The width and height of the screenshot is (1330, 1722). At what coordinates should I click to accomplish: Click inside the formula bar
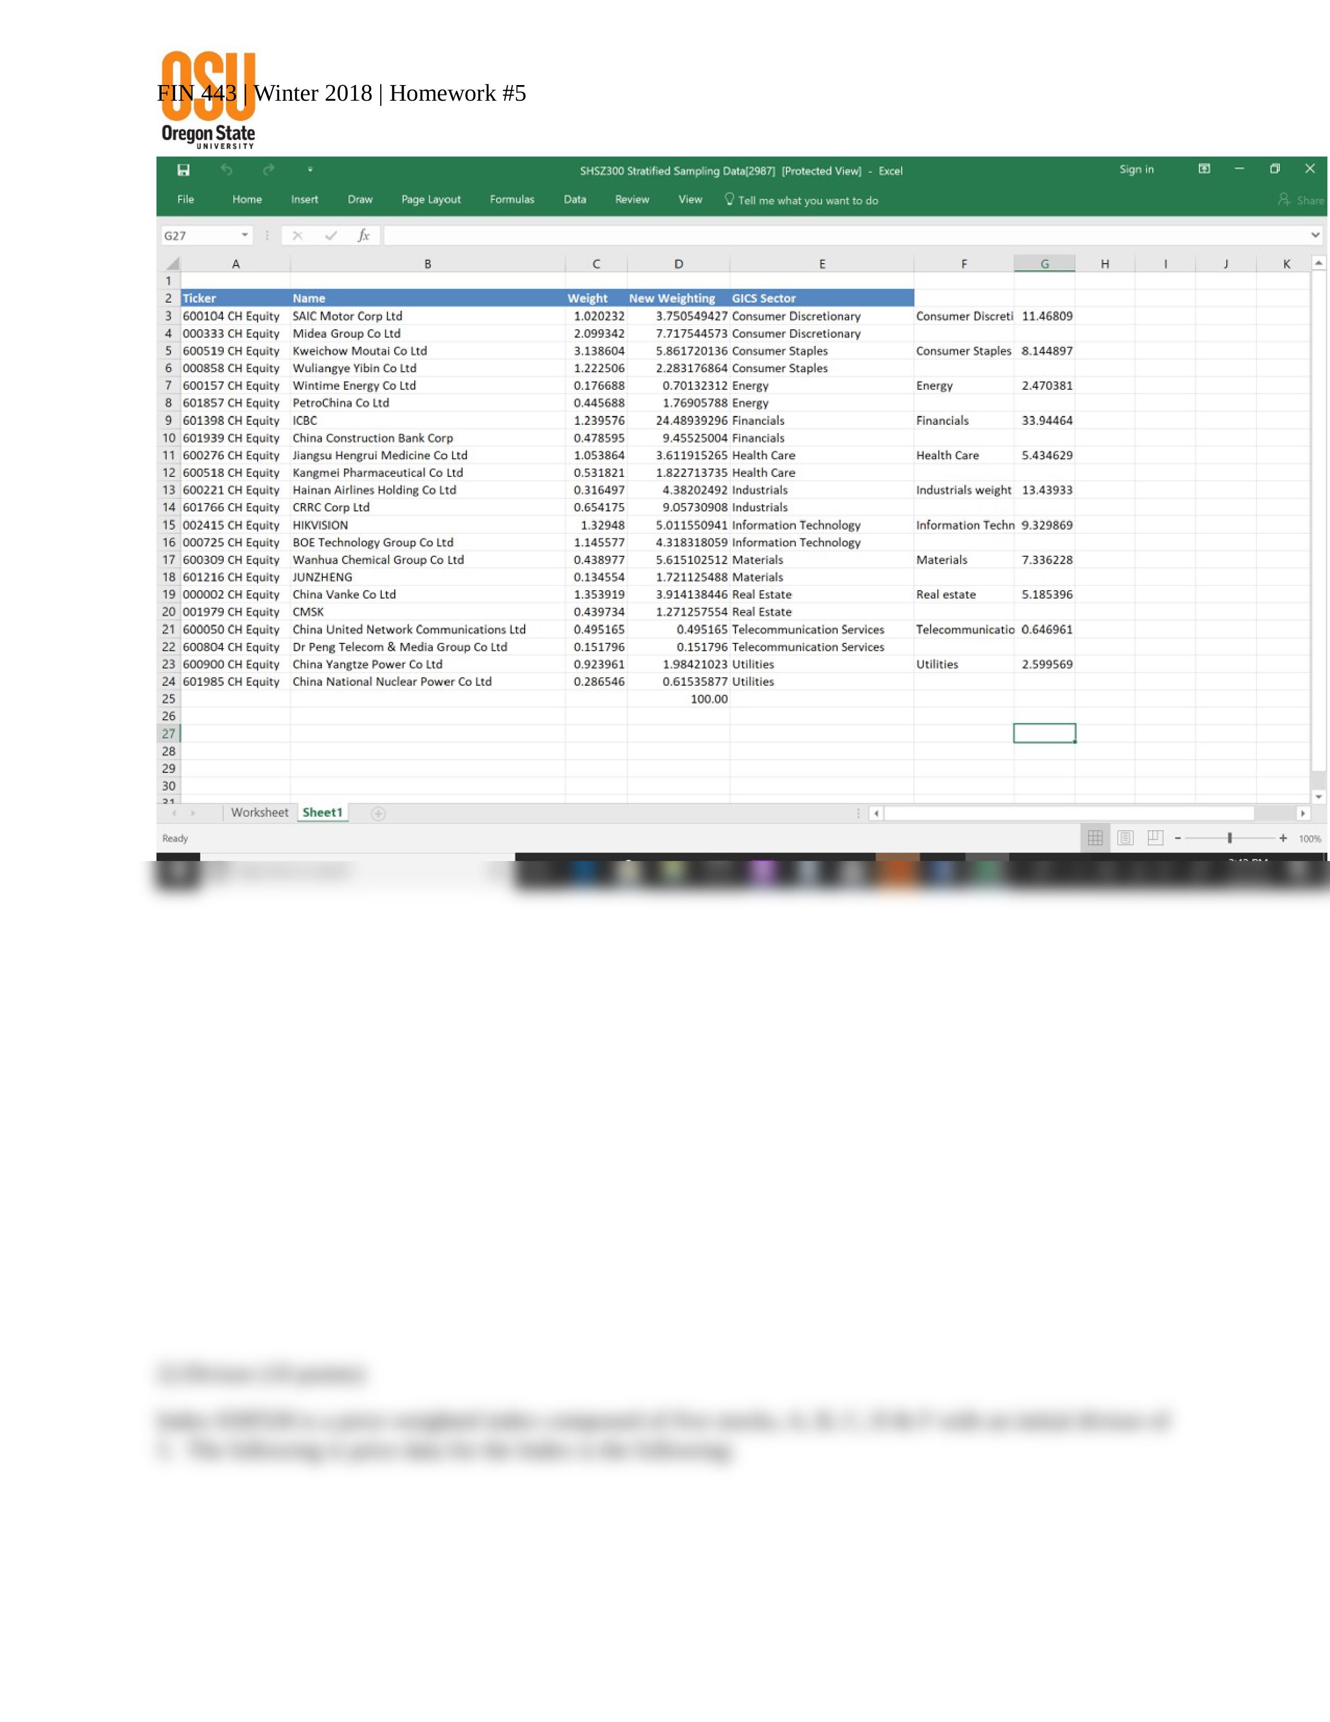[x=844, y=235]
